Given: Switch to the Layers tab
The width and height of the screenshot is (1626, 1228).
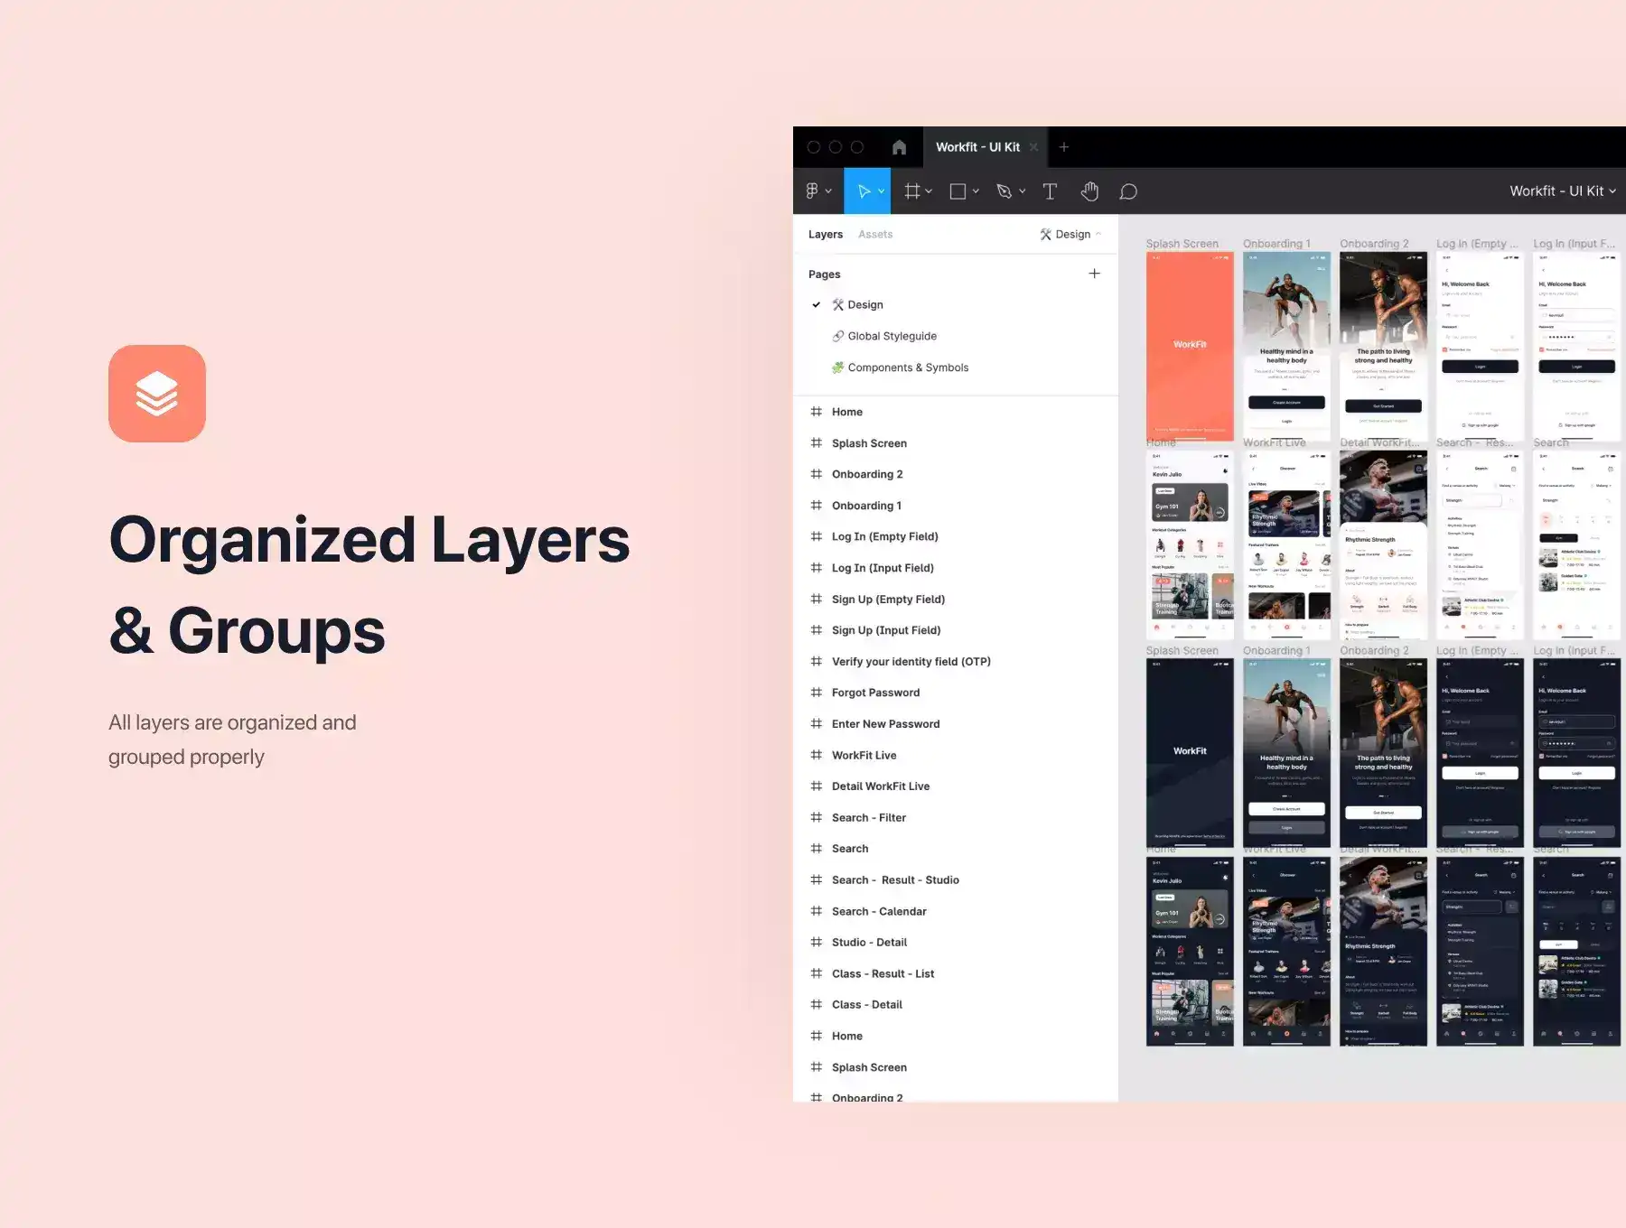Looking at the screenshot, I should click(825, 234).
